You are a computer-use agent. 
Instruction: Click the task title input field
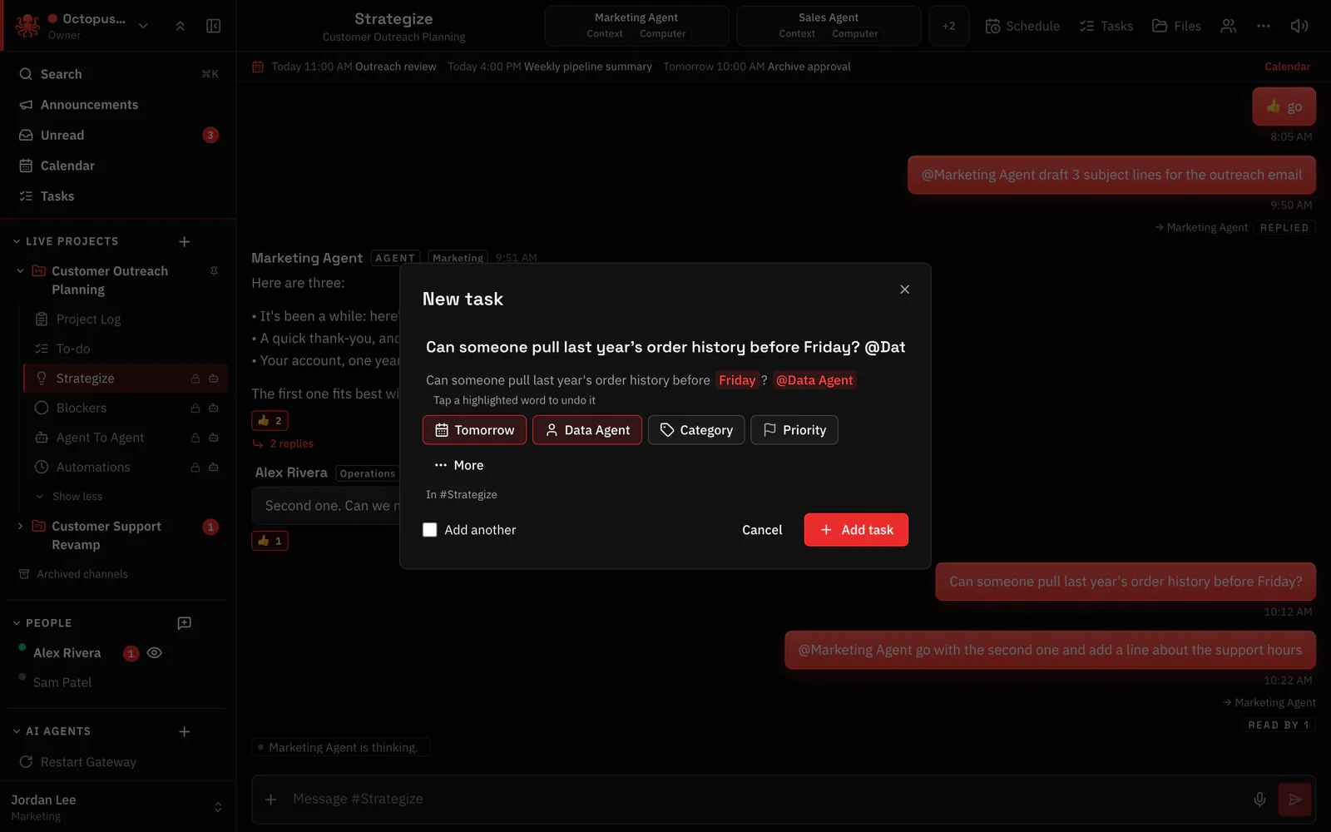665,347
